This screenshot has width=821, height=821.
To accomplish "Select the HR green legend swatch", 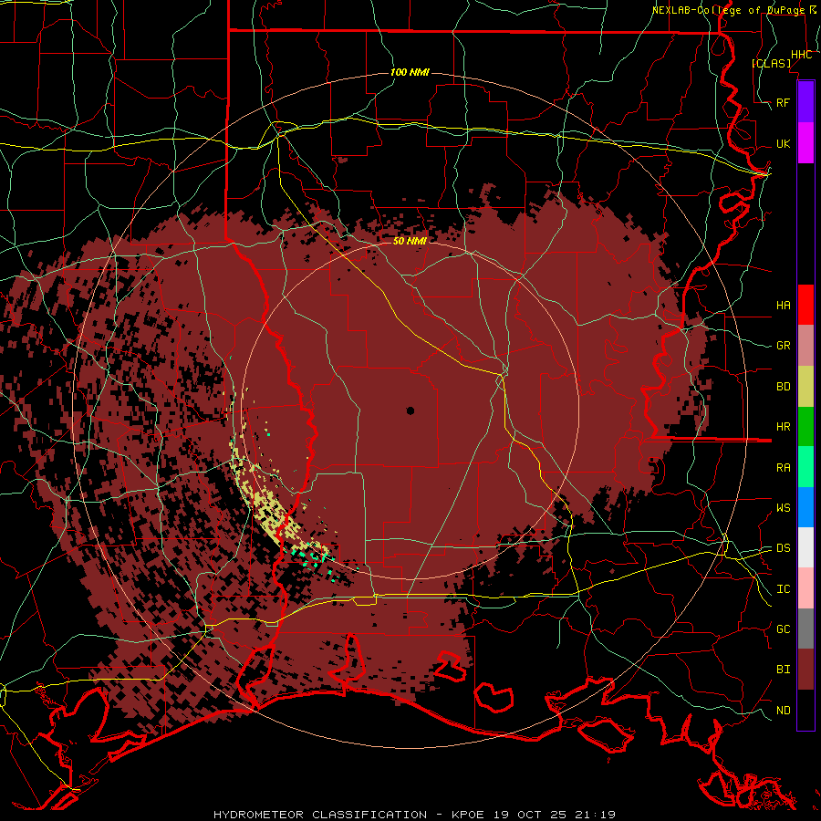I will (x=805, y=426).
